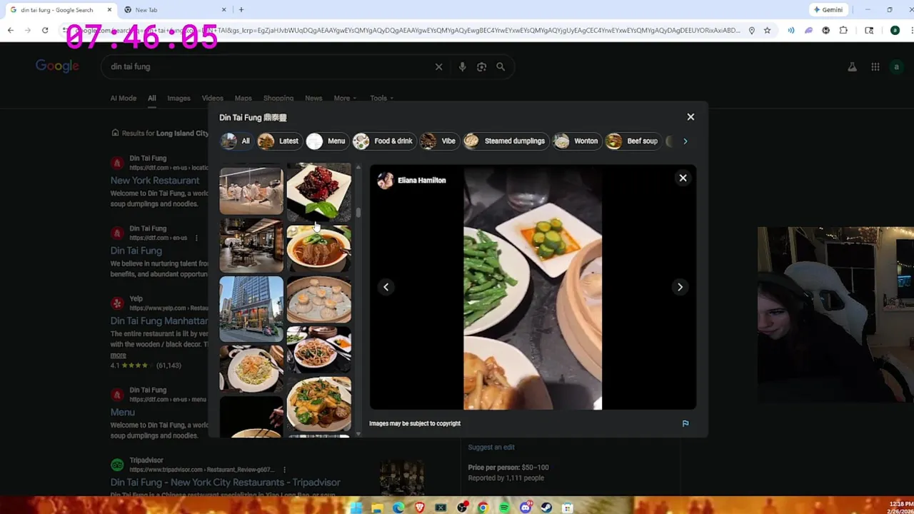Open Gemini in the Chrome title bar

(829, 10)
